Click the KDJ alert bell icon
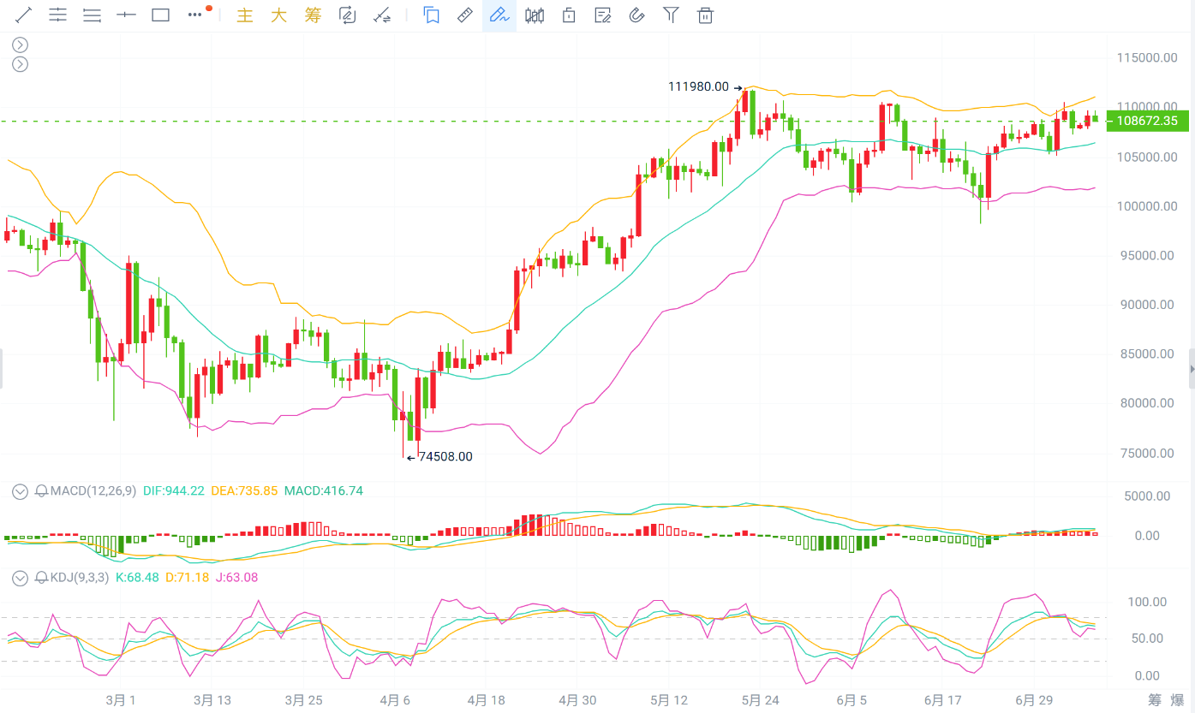1195x713 pixels. 41,578
